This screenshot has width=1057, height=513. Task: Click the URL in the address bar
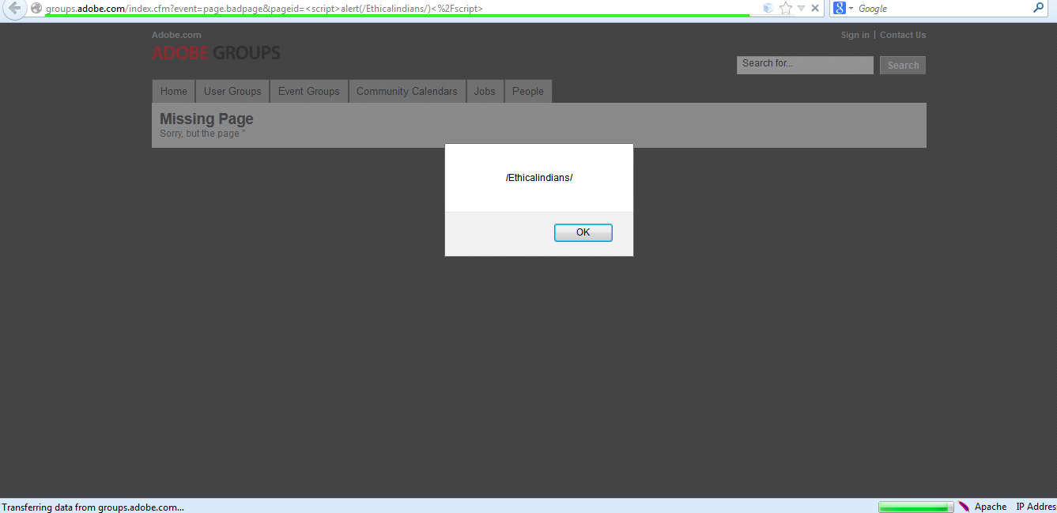coord(264,9)
